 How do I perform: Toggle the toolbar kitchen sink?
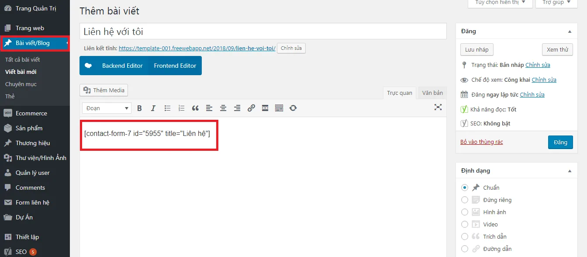coord(279,108)
